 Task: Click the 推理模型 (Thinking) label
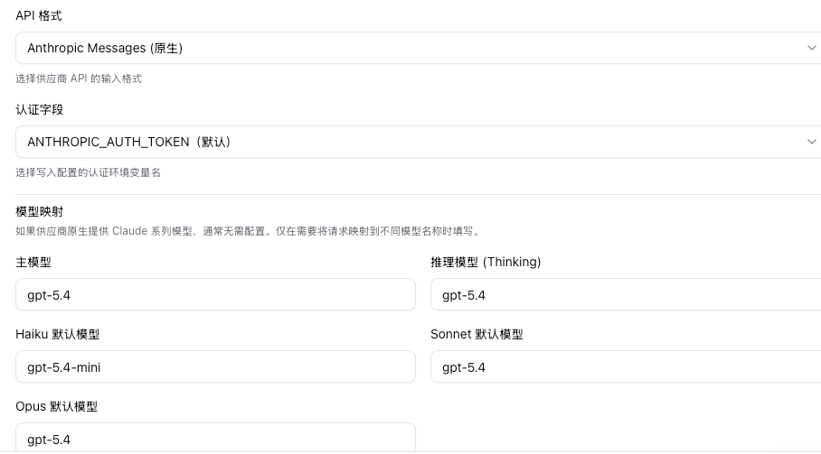coord(486,263)
